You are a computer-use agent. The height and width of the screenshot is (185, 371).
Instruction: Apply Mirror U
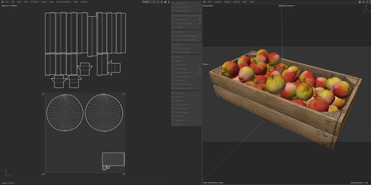186,57
